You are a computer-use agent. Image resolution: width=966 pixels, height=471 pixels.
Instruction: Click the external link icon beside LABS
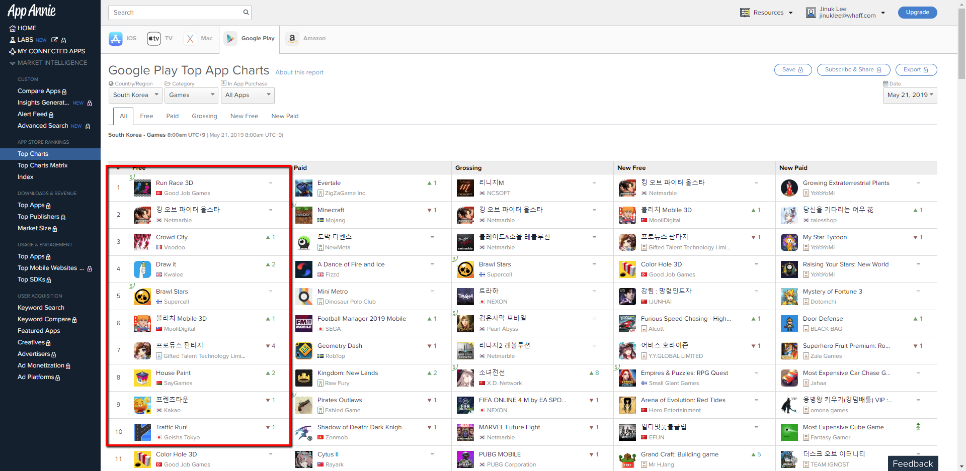55,40
